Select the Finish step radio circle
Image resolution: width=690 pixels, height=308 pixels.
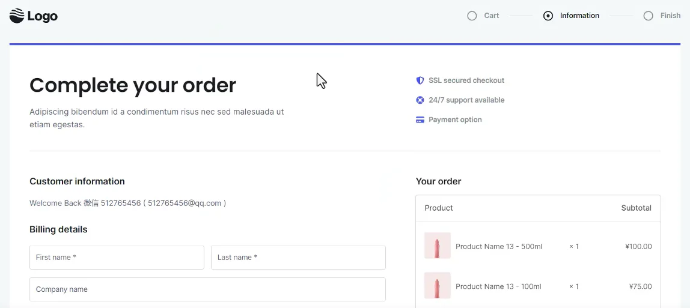click(648, 16)
